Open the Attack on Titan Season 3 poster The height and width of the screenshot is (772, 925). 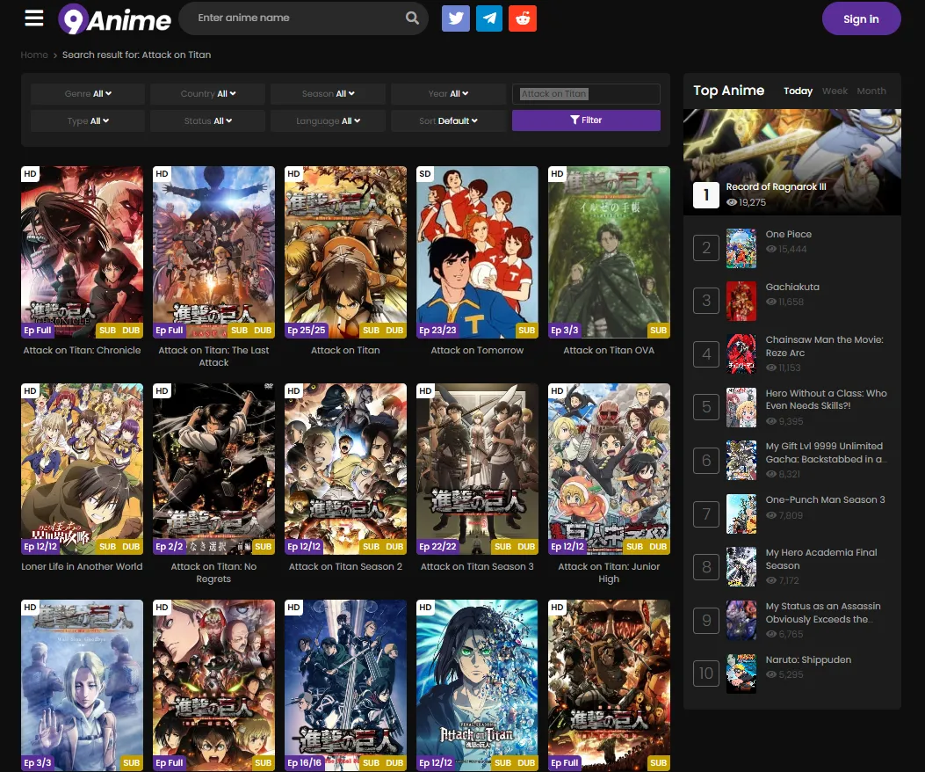pyautogui.click(x=477, y=468)
